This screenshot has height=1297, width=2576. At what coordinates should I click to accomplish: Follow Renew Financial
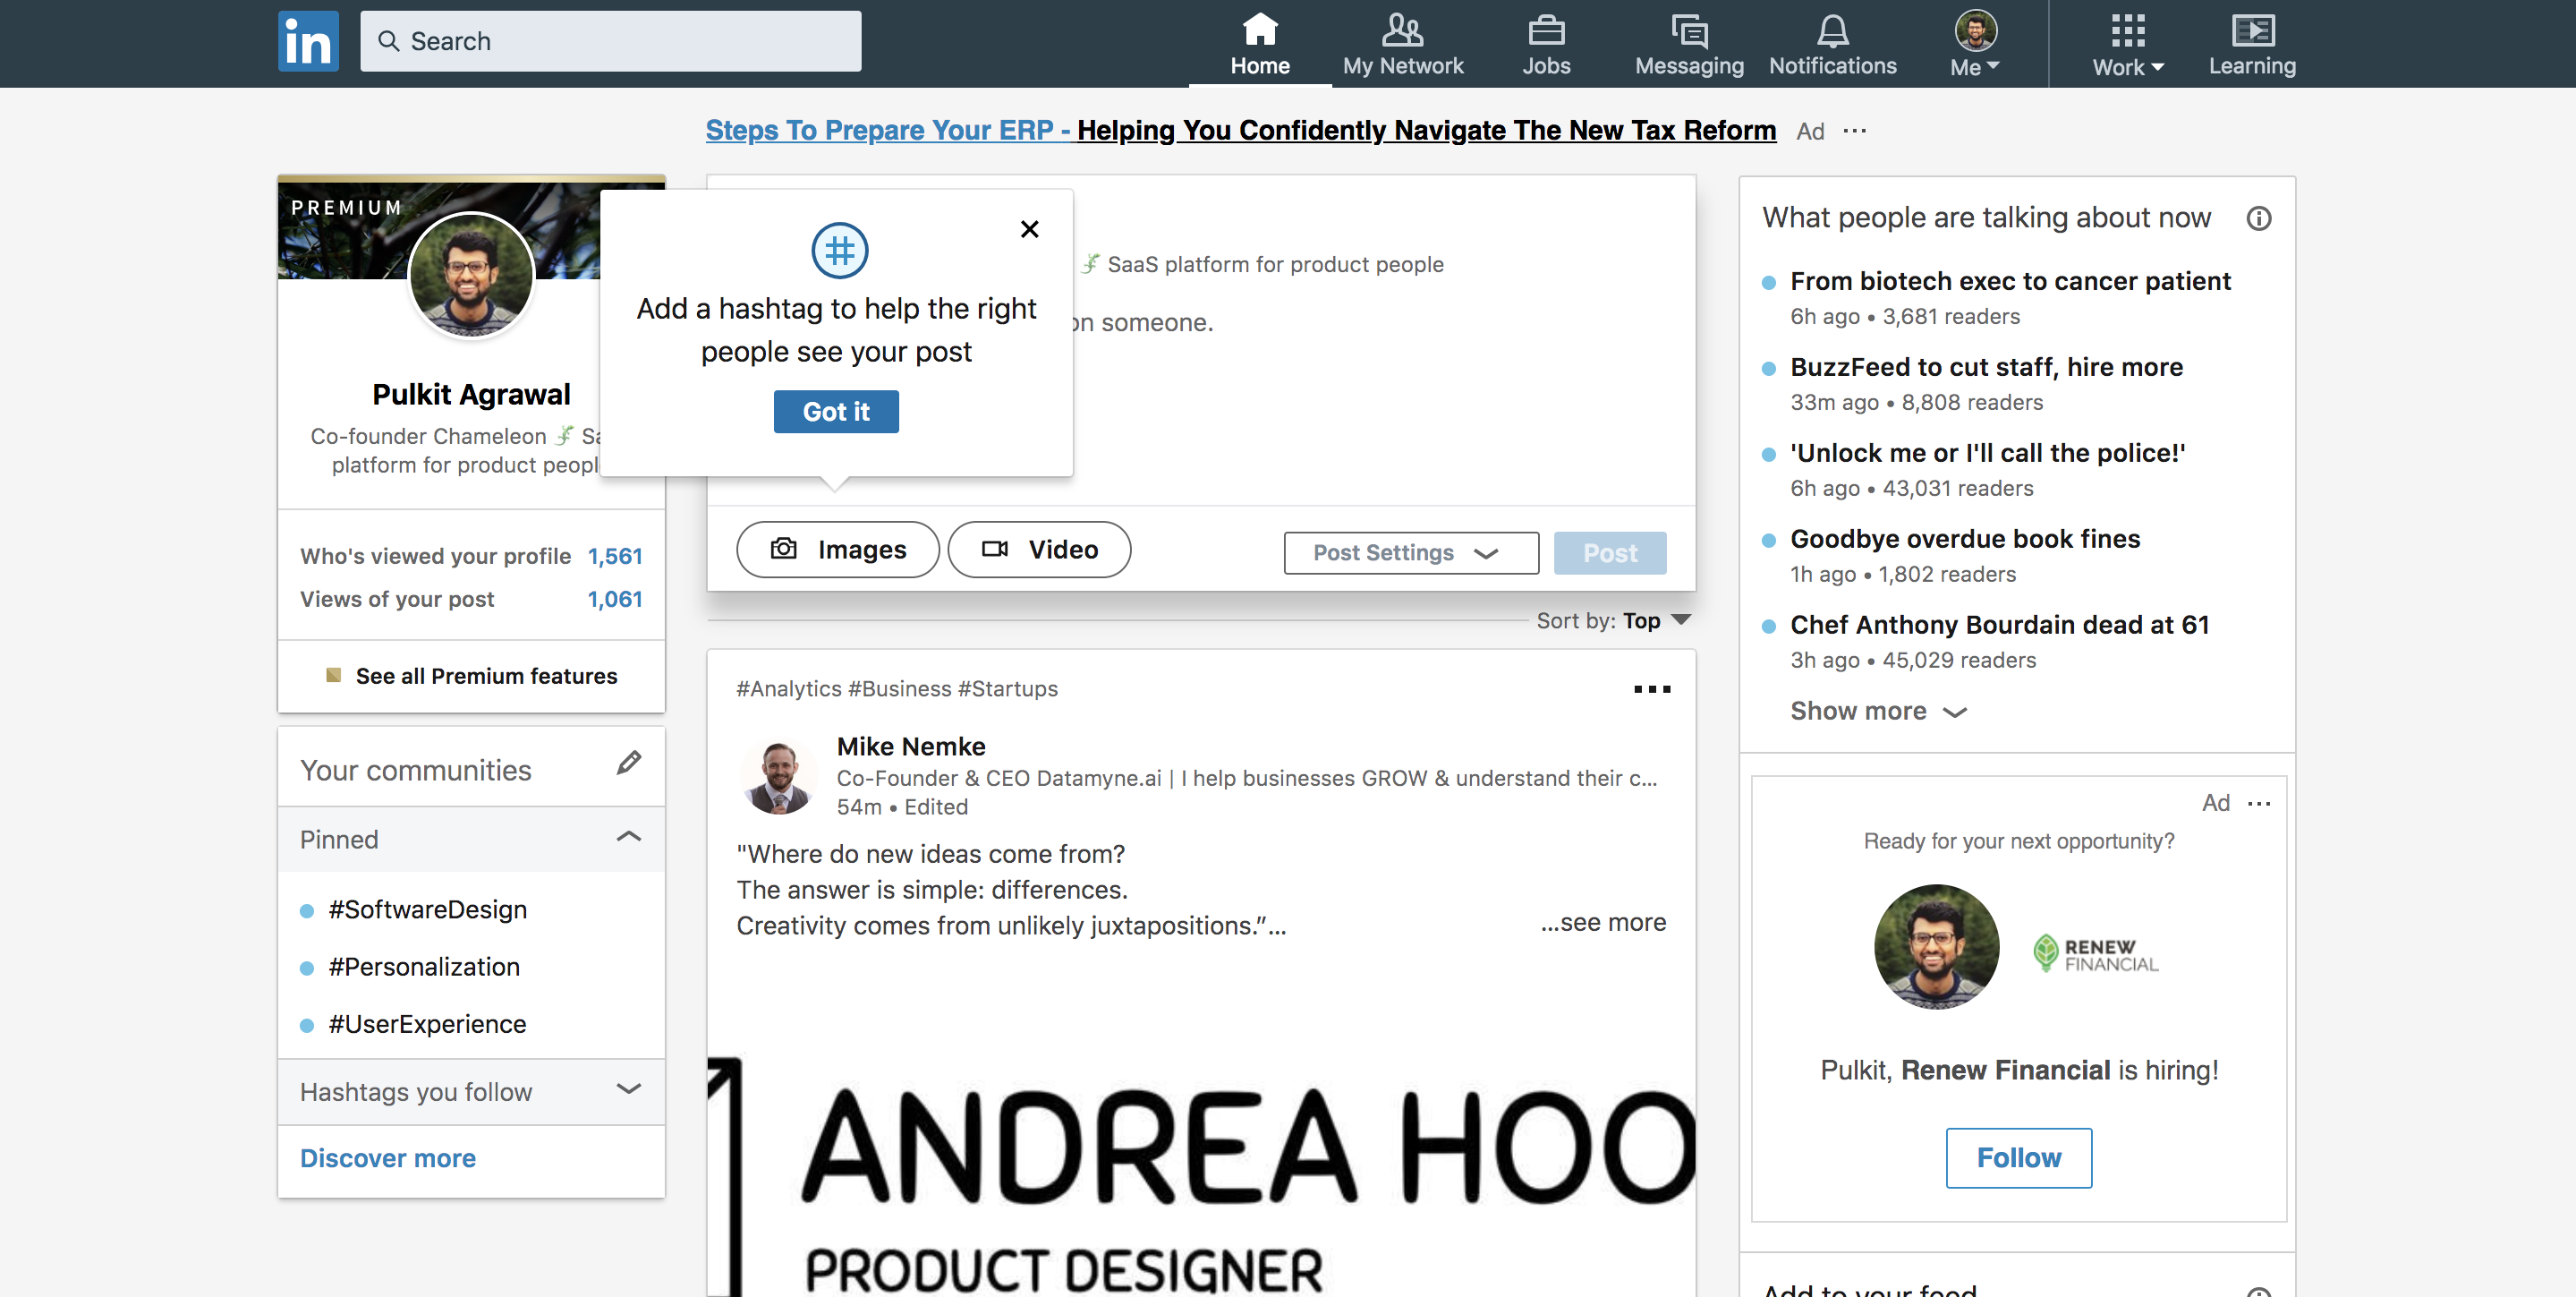point(2018,1158)
